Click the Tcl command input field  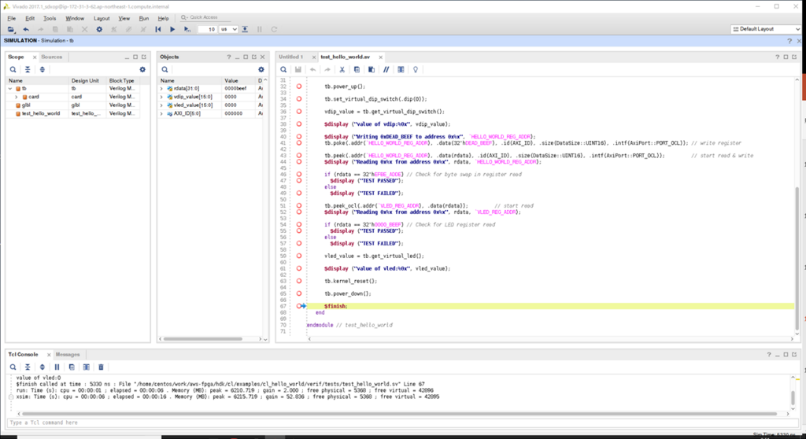[402, 422]
